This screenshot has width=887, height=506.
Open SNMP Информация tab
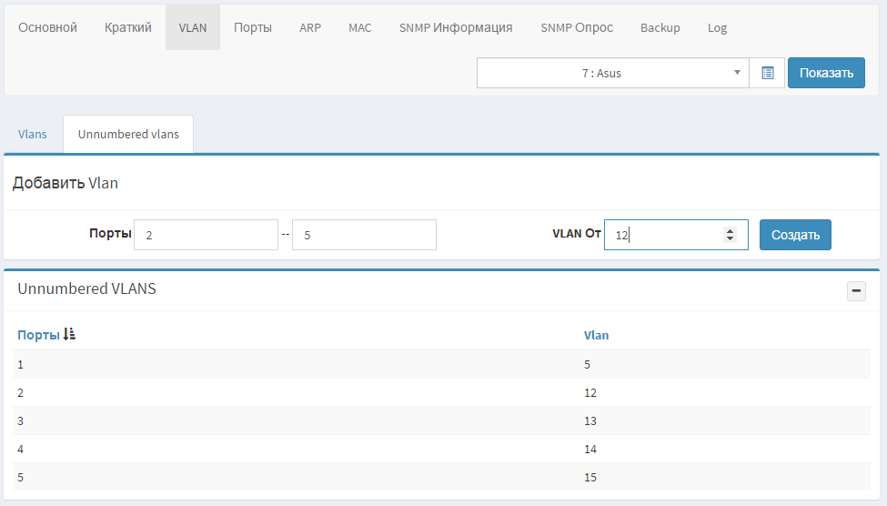point(456,27)
